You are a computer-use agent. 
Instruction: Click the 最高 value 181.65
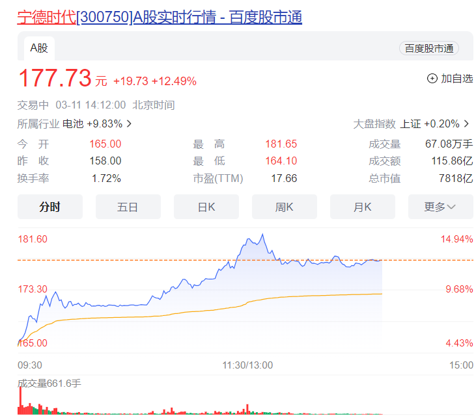[281, 144]
